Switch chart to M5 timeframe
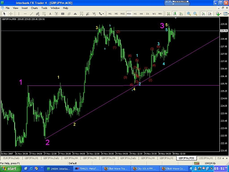The height and width of the screenshot is (172, 229). pos(116,14)
